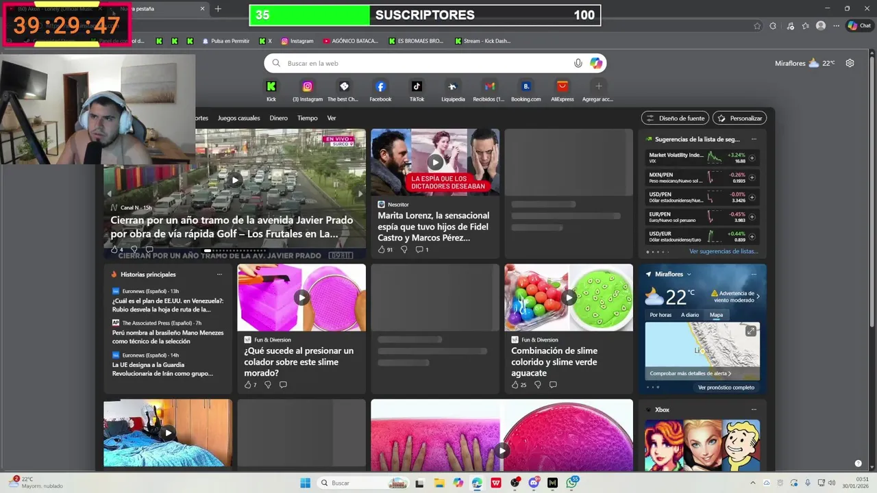Open more options for Historias principales
Image resolution: width=877 pixels, height=493 pixels.
219,274
